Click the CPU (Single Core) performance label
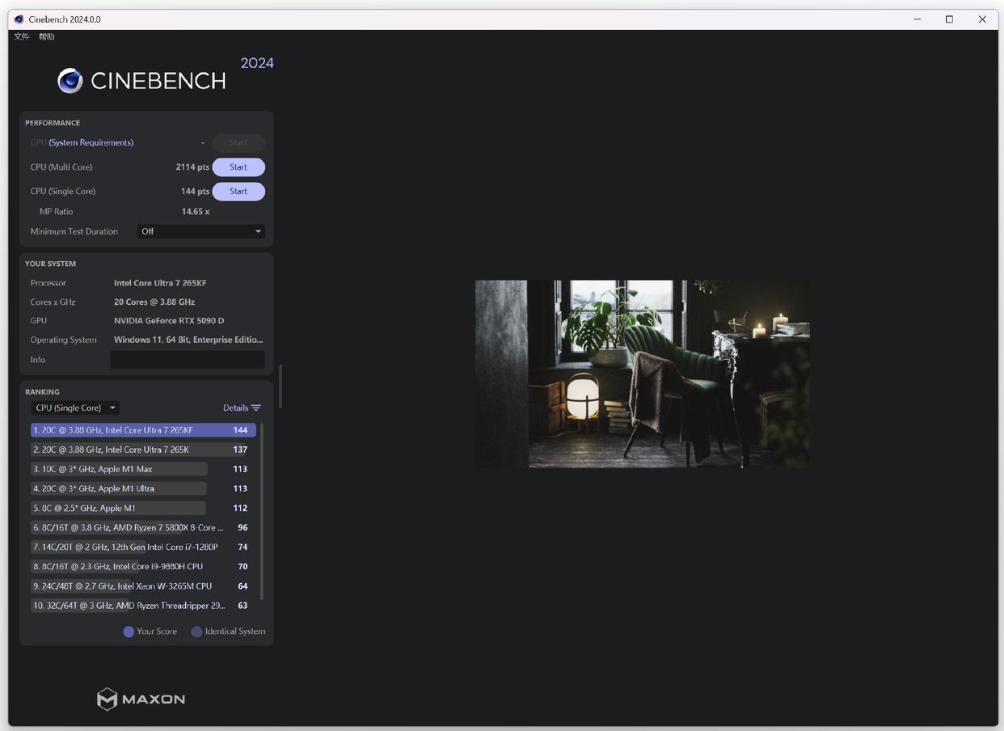Viewport: 1004px width, 731px height. tap(63, 192)
